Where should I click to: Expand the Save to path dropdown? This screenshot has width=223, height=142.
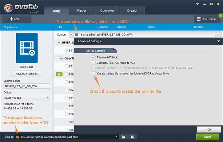[x=116, y=137]
